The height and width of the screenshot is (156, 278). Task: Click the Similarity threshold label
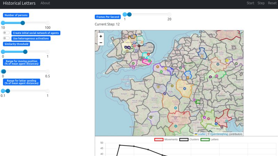pyautogui.click(x=16, y=44)
